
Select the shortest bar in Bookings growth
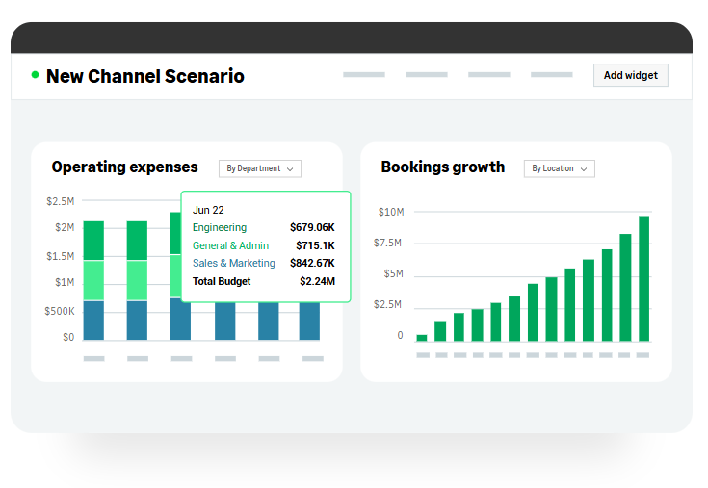point(422,338)
